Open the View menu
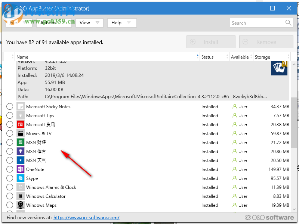 tap(89, 23)
